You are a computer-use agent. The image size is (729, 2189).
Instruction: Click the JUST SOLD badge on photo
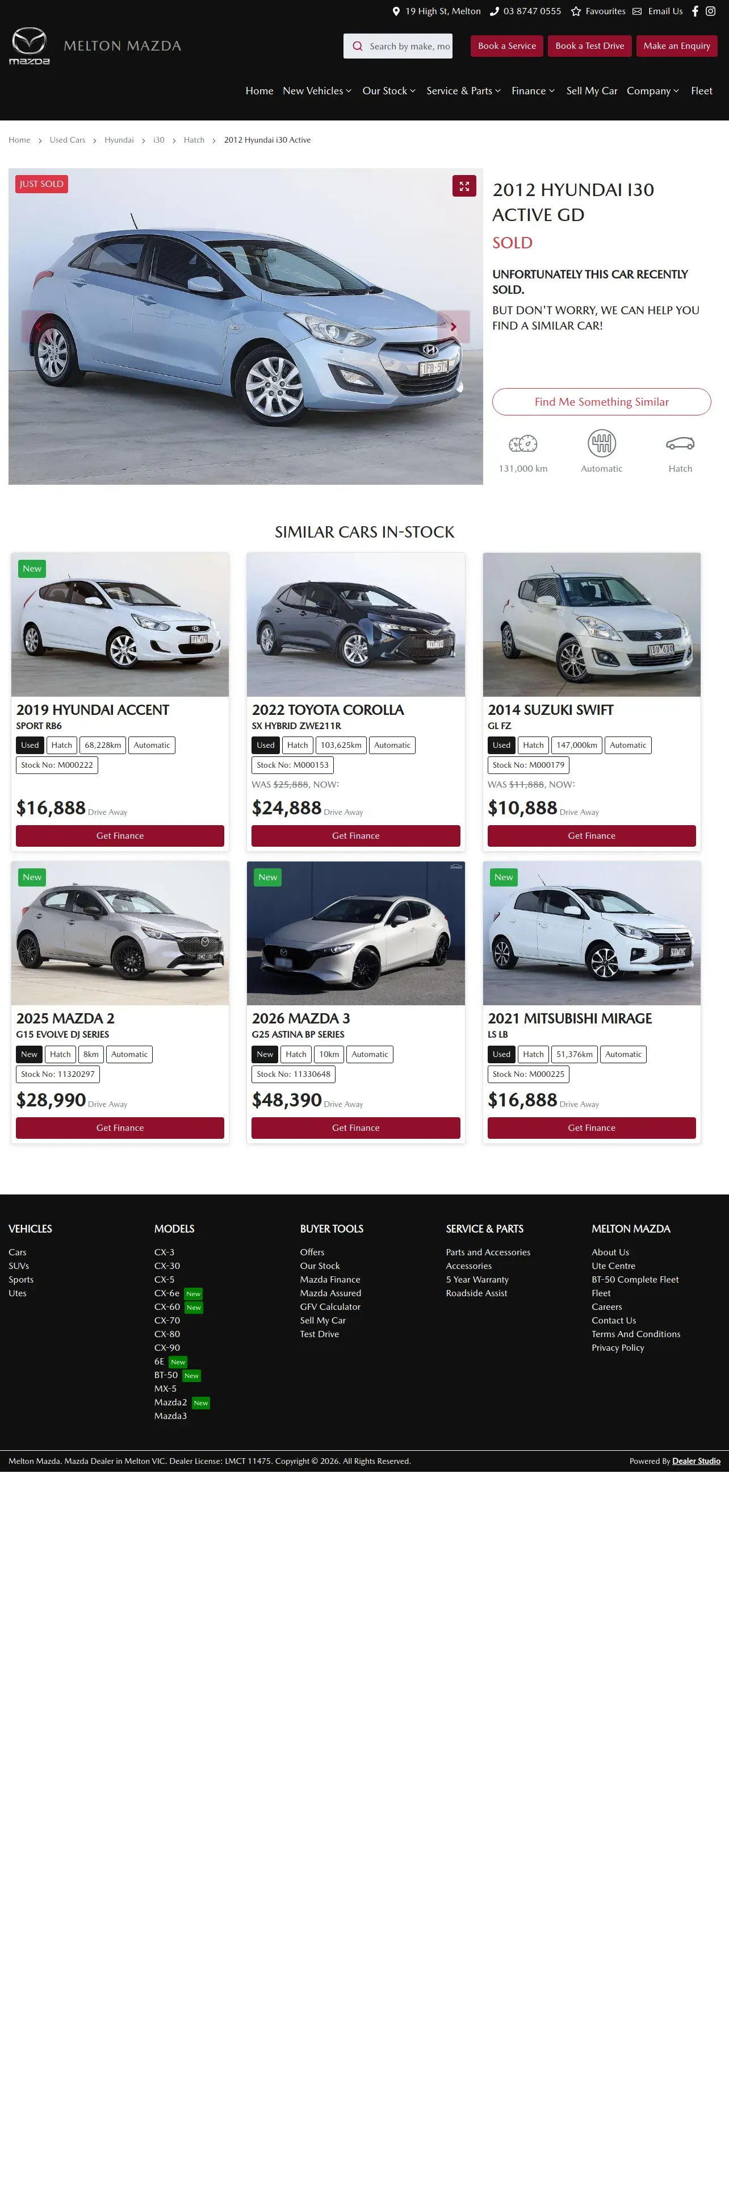pos(41,184)
